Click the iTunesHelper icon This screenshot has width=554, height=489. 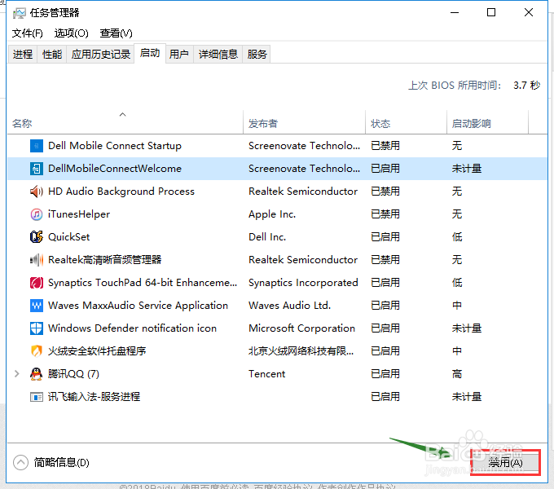point(37,214)
